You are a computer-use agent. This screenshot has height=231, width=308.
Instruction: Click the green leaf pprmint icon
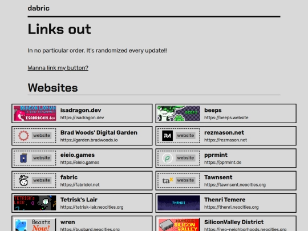[167, 158]
